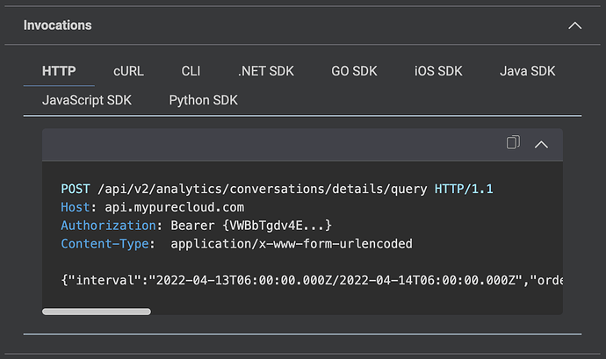Screen dimensions: 606x359
Task: Select the JavaScript SDK tab
Action: click(87, 100)
